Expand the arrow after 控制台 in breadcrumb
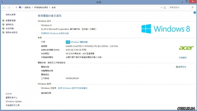 click(32, 8)
